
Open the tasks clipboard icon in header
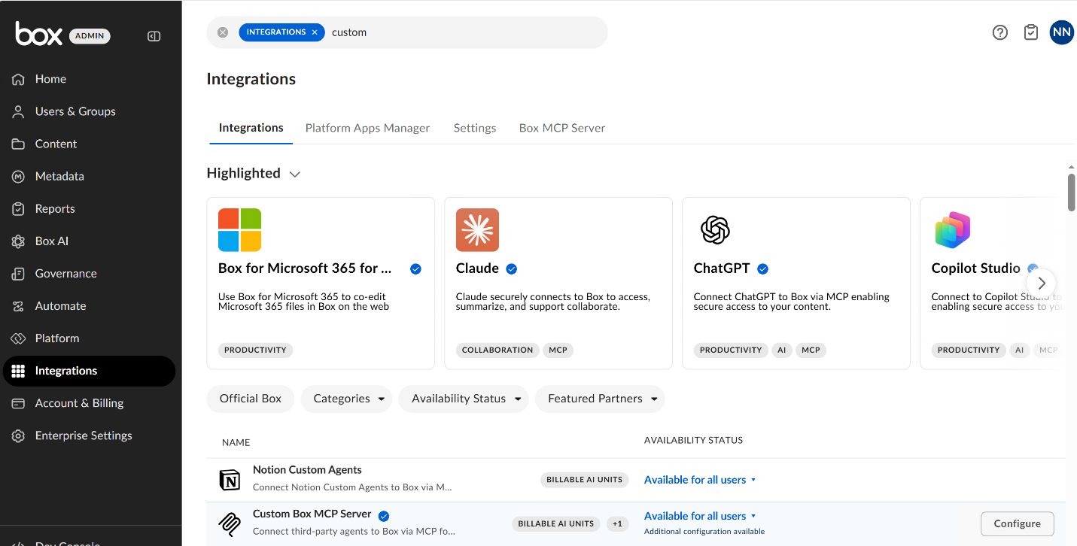click(x=1031, y=32)
